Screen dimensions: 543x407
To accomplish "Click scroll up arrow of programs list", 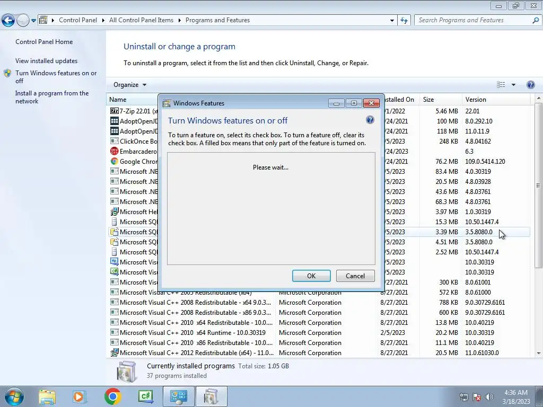I will 538,99.
